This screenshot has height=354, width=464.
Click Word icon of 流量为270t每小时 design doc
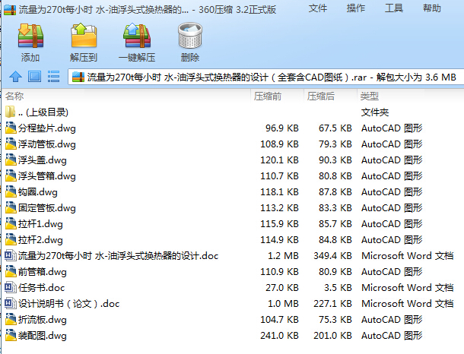(x=11, y=255)
